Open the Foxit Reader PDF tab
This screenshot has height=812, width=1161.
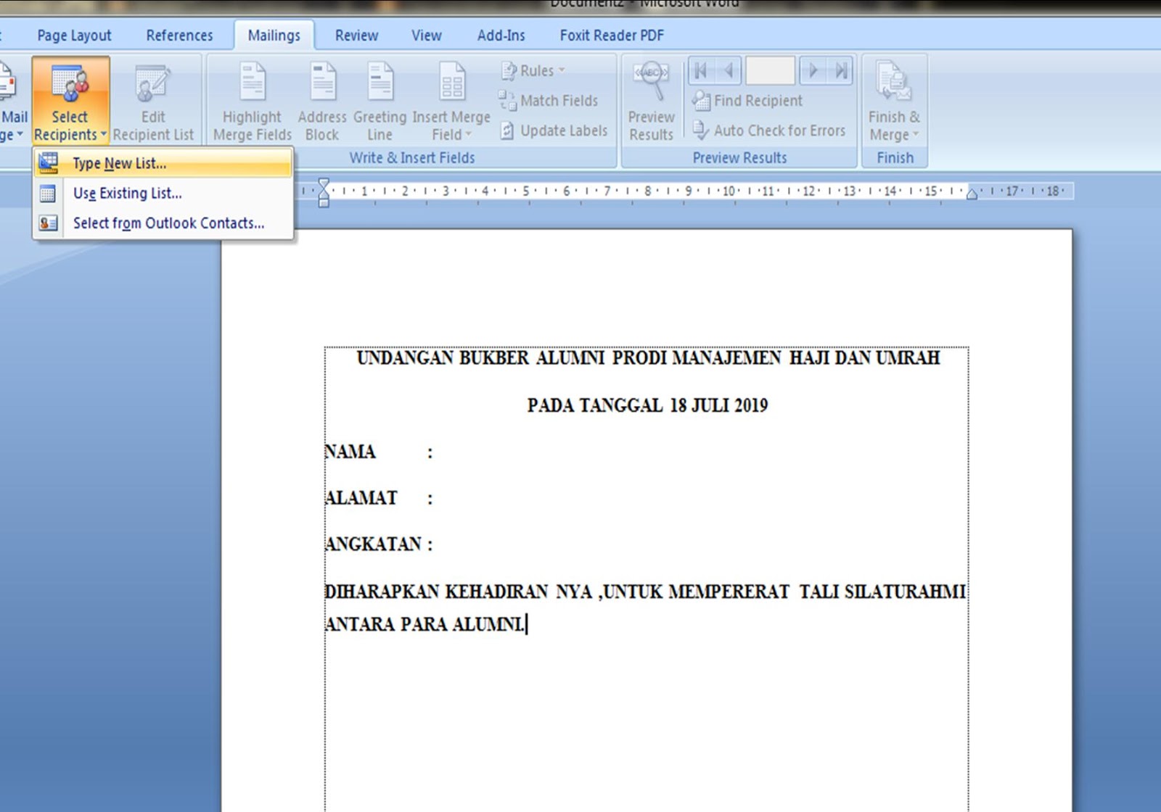point(612,35)
